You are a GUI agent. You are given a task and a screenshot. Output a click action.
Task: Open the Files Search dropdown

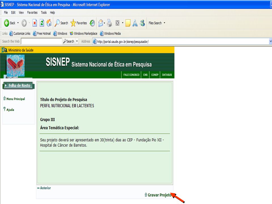(x=157, y=23)
